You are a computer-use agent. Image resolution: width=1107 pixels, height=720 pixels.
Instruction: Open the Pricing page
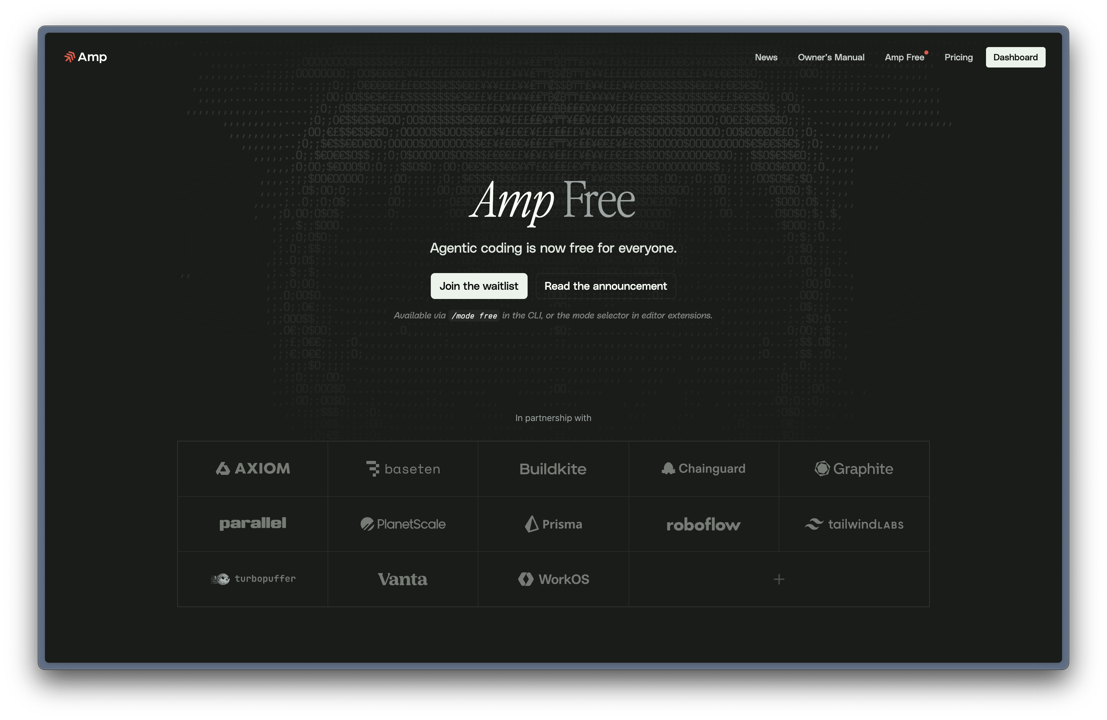[x=958, y=57]
